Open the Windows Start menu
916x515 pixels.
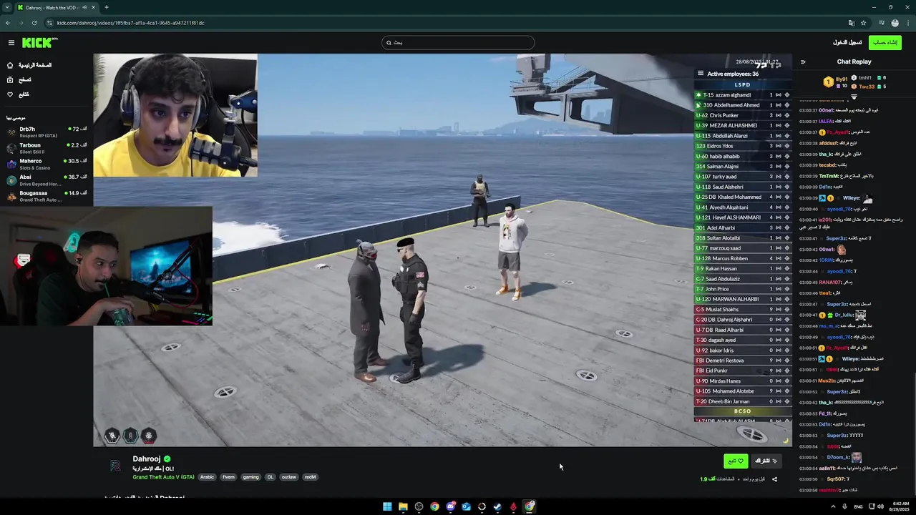tap(387, 506)
